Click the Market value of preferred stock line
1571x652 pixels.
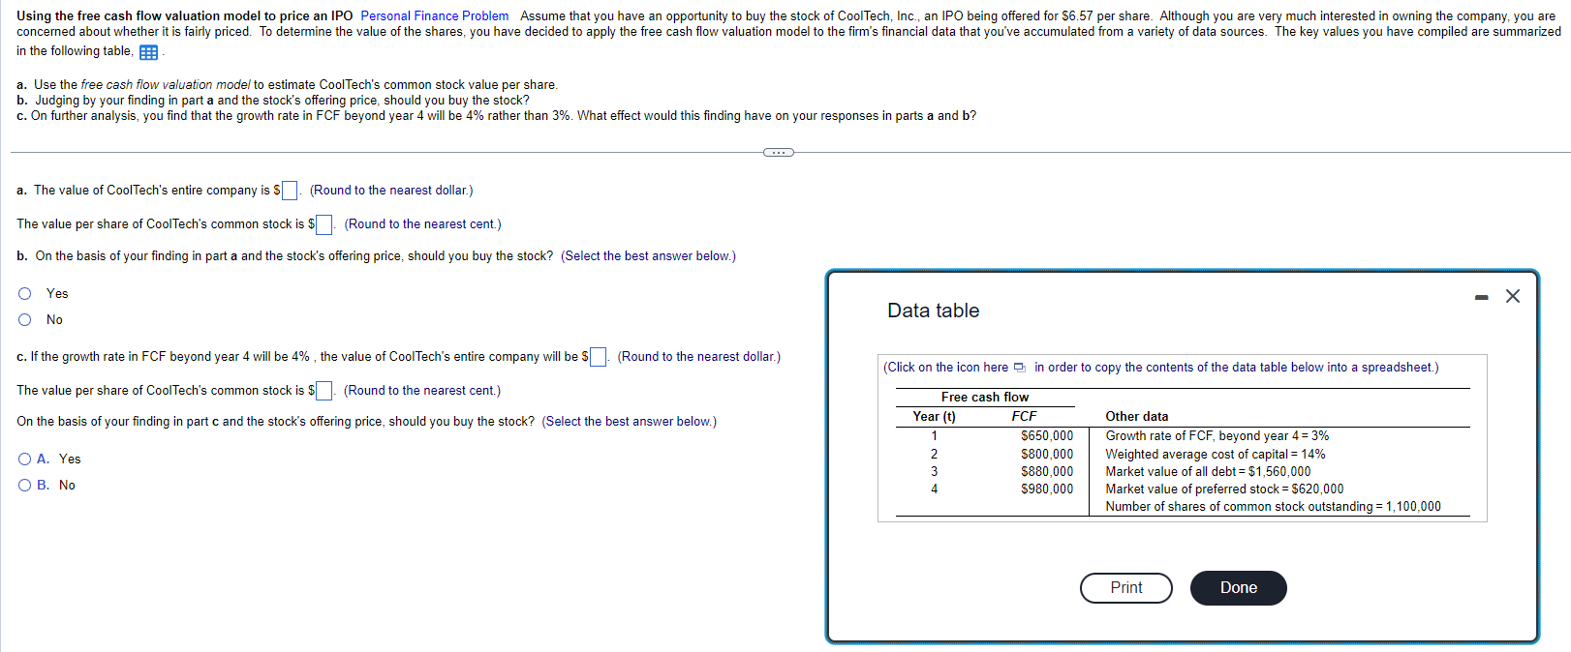coord(1224,489)
